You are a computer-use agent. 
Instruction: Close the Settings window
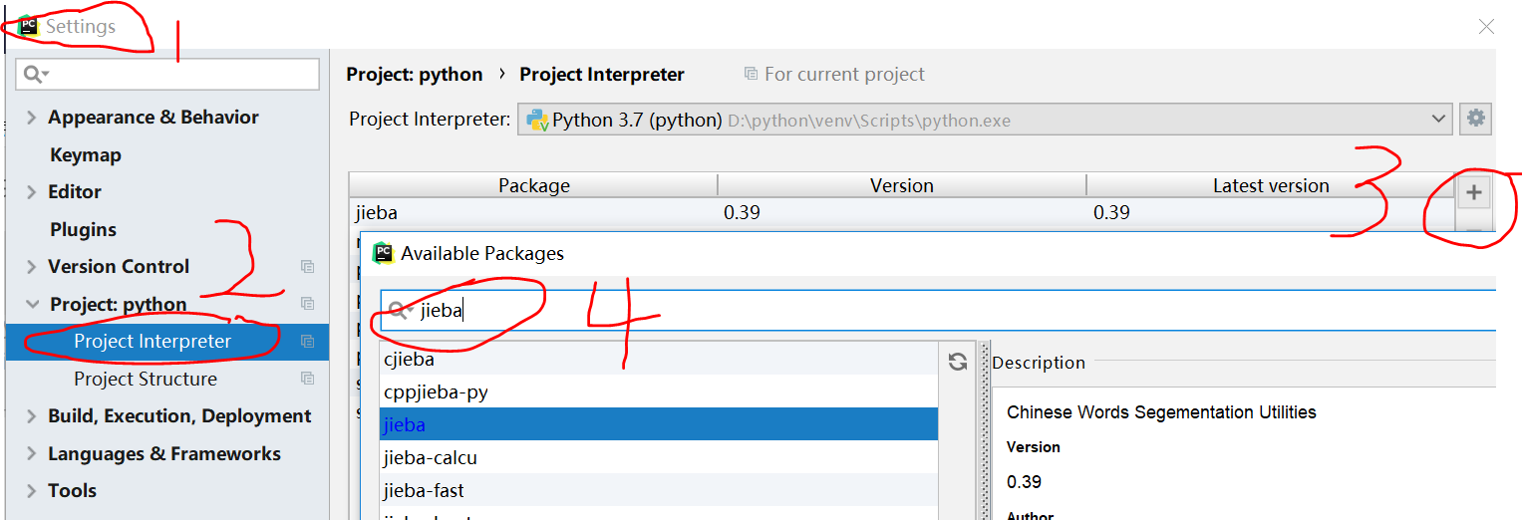tap(1486, 27)
